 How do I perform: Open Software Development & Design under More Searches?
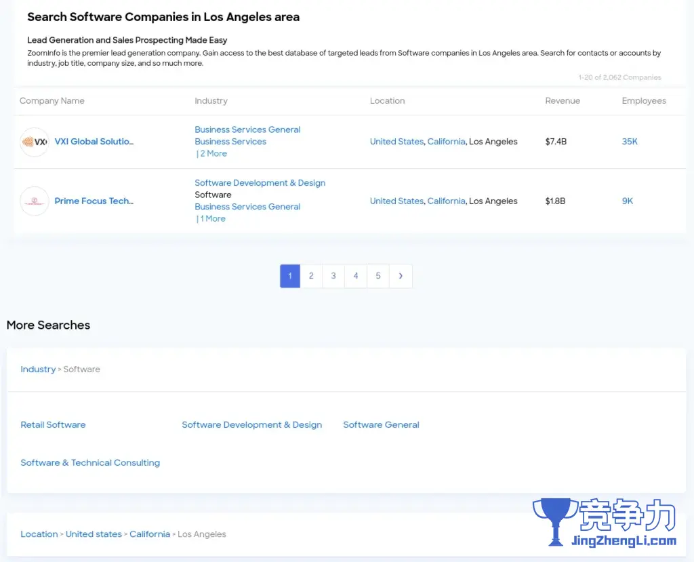252,424
